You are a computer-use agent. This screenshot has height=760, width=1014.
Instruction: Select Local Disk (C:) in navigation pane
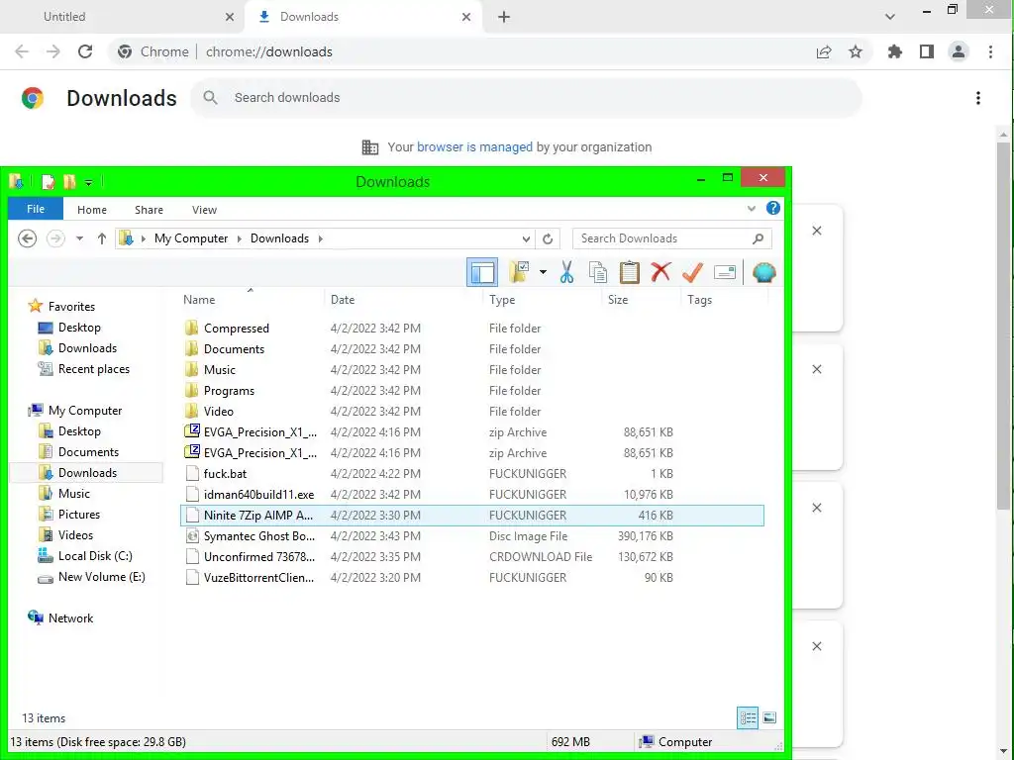94,556
